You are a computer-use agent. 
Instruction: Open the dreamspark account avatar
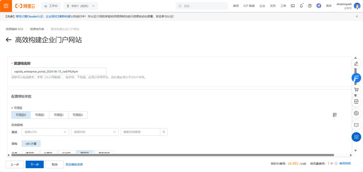click(357, 6)
